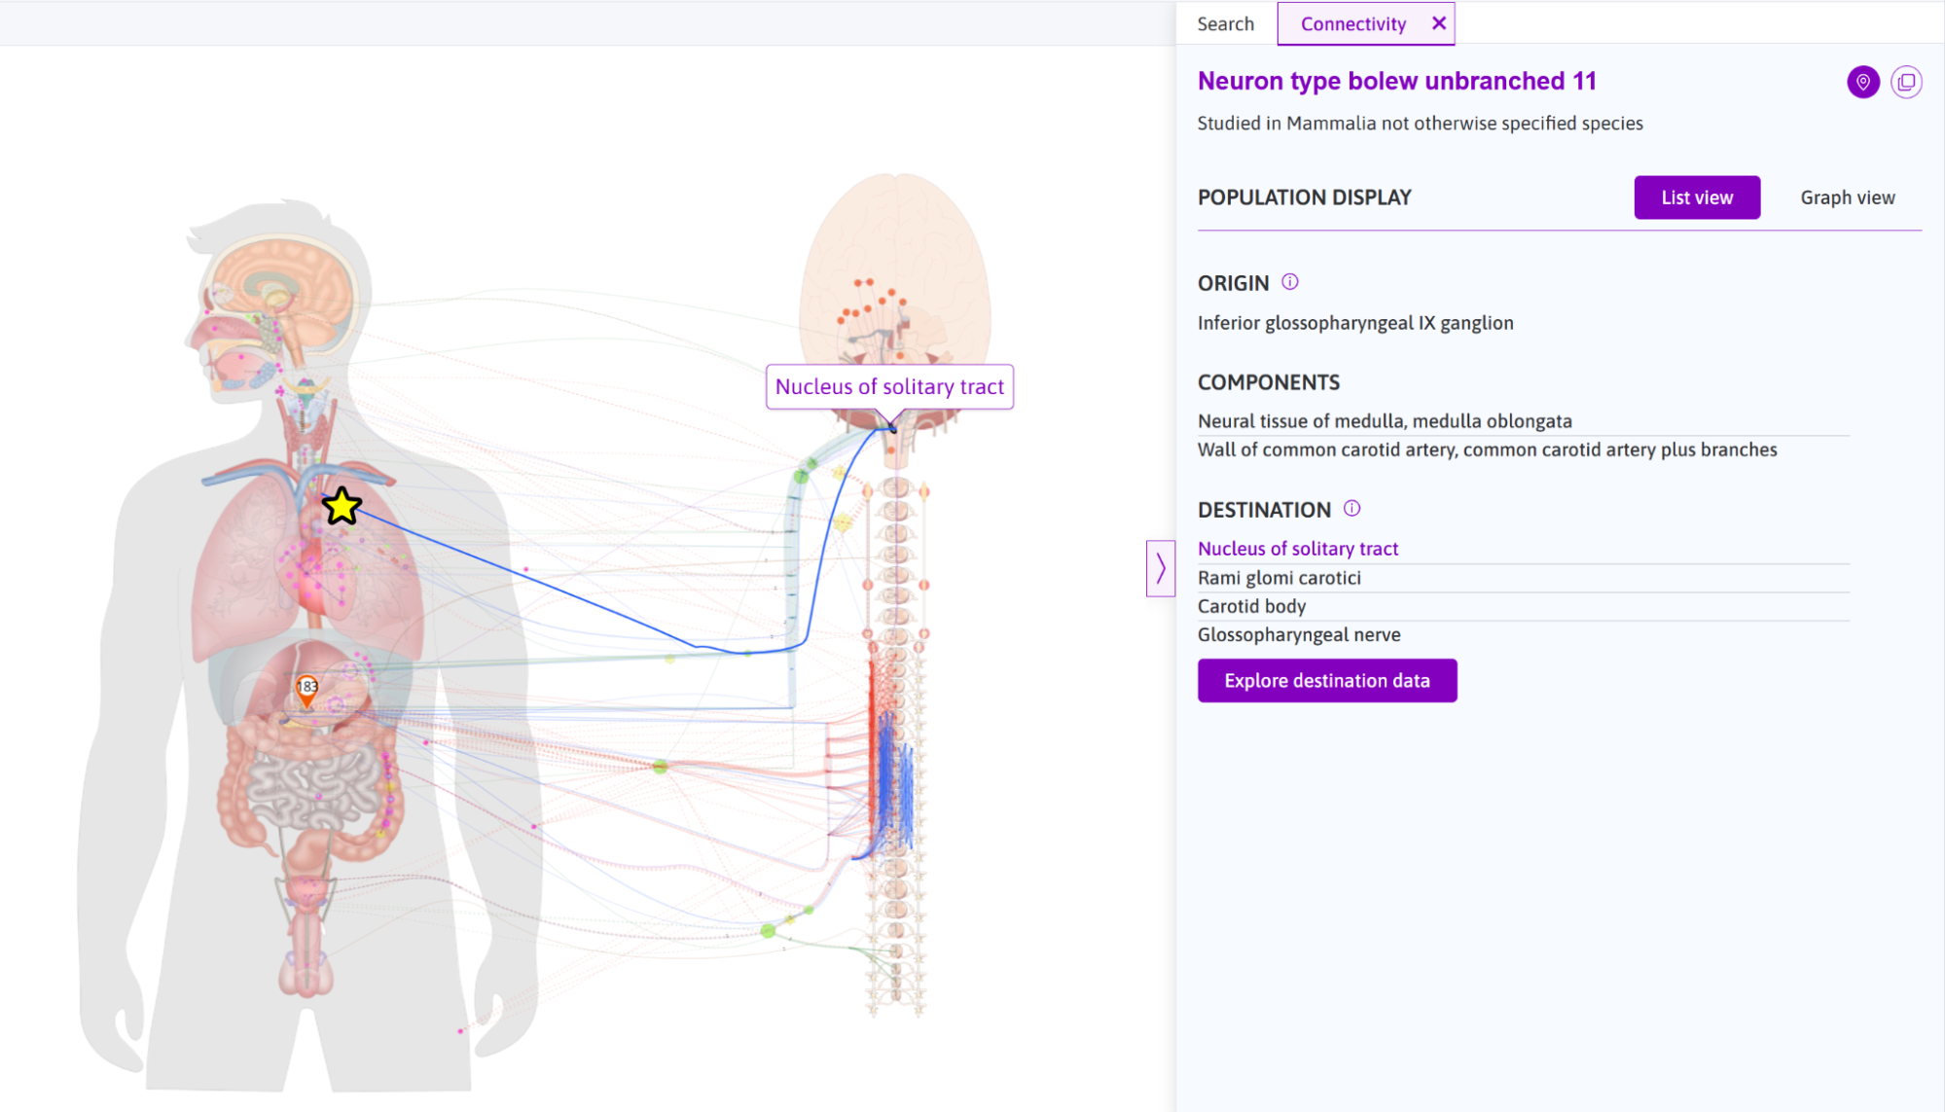Click the Nucleus of solitary tract tooltip label
This screenshot has width=1945, height=1112.
pos(888,386)
